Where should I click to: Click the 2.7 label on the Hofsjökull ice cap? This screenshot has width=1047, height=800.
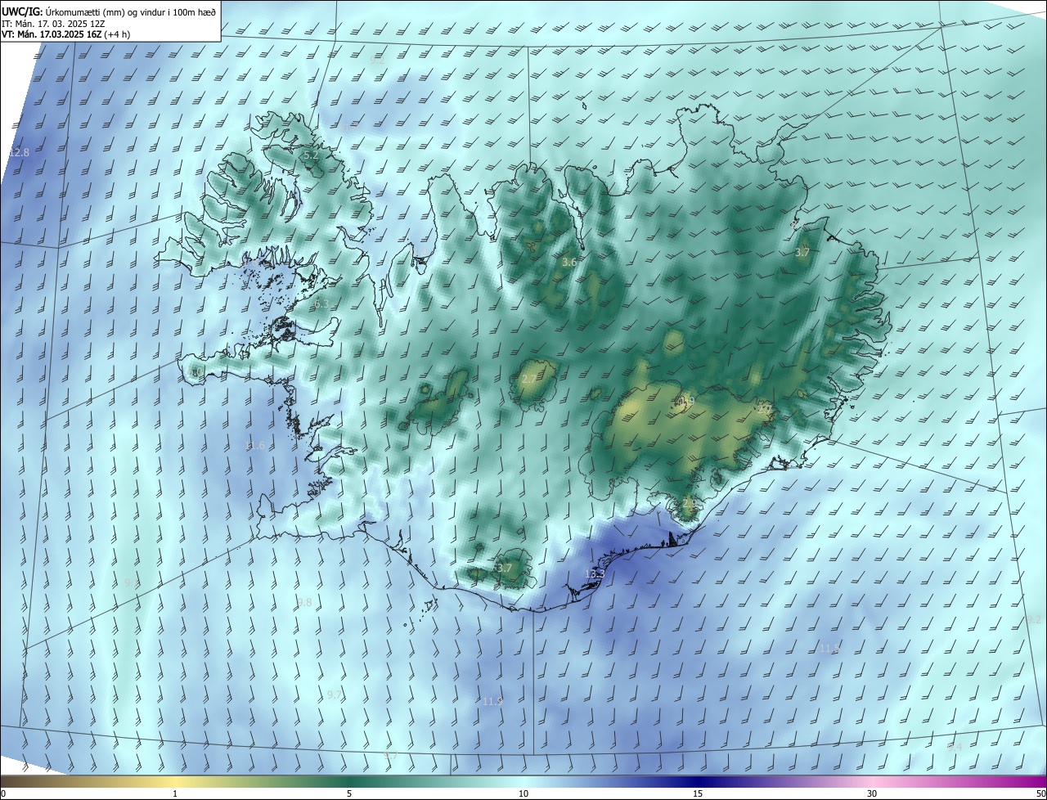[x=529, y=380]
